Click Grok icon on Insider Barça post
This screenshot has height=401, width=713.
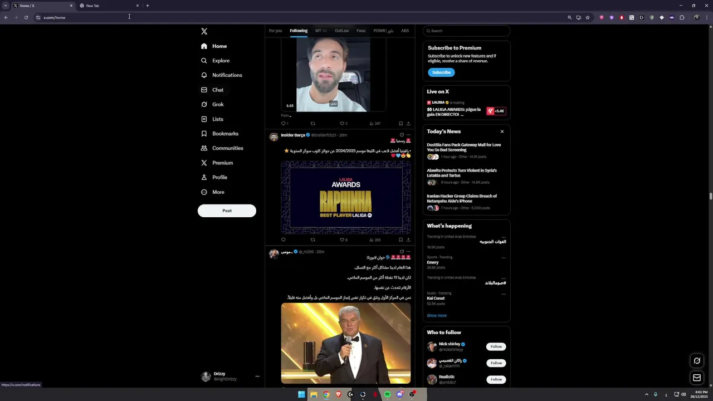(x=402, y=135)
